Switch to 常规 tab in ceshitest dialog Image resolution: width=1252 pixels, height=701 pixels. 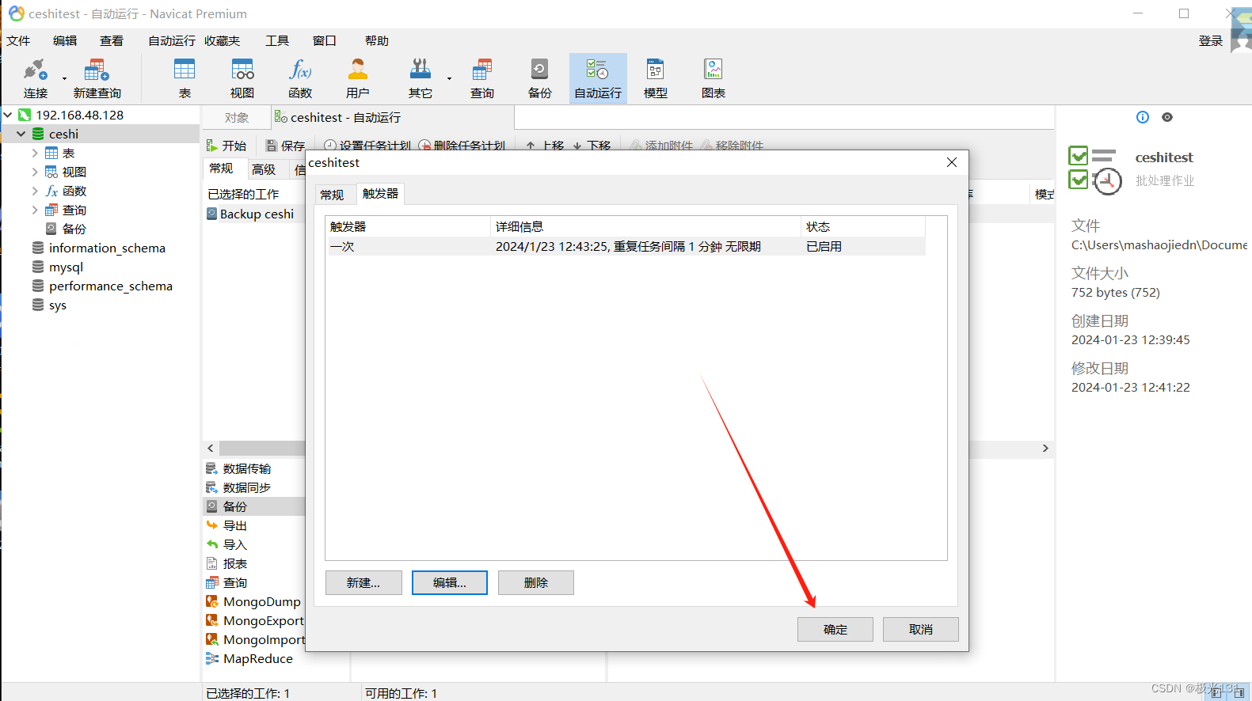[332, 195]
